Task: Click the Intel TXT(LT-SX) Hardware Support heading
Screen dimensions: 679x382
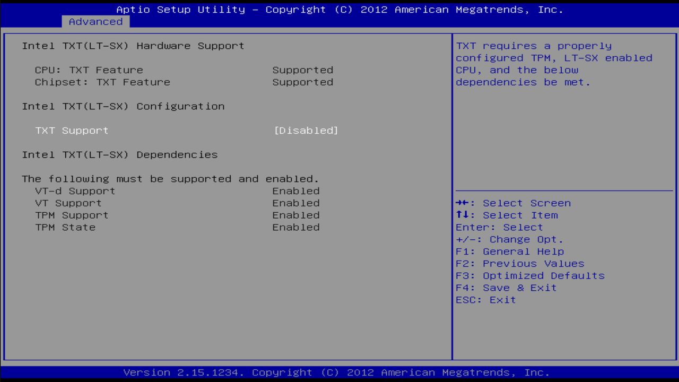Action: 133,46
